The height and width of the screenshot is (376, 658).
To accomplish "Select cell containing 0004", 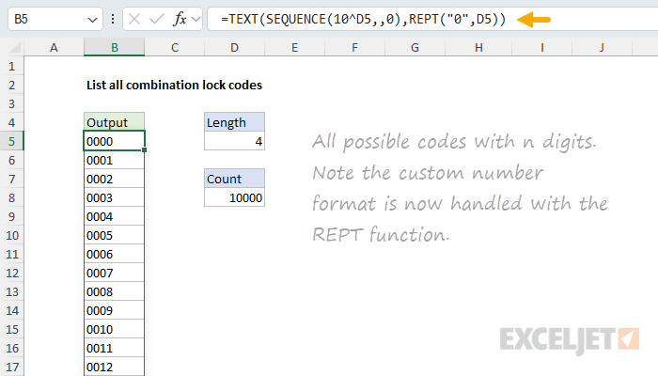I will (114, 216).
